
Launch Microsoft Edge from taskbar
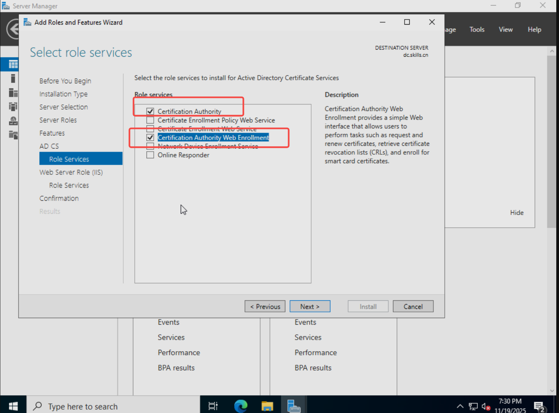coord(241,406)
